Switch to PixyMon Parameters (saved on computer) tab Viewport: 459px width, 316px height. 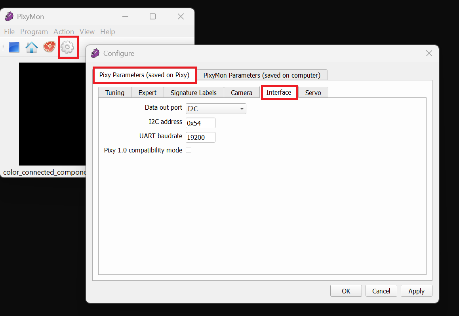point(262,75)
